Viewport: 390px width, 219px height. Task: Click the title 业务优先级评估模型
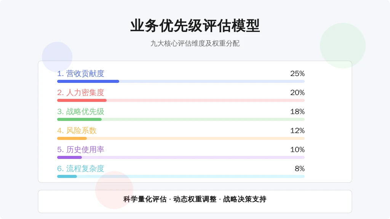pos(195,26)
